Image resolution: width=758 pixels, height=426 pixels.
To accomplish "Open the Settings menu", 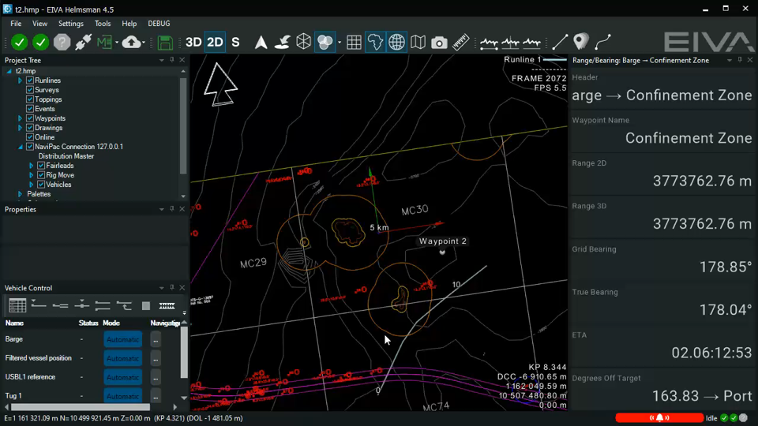I will (70, 24).
